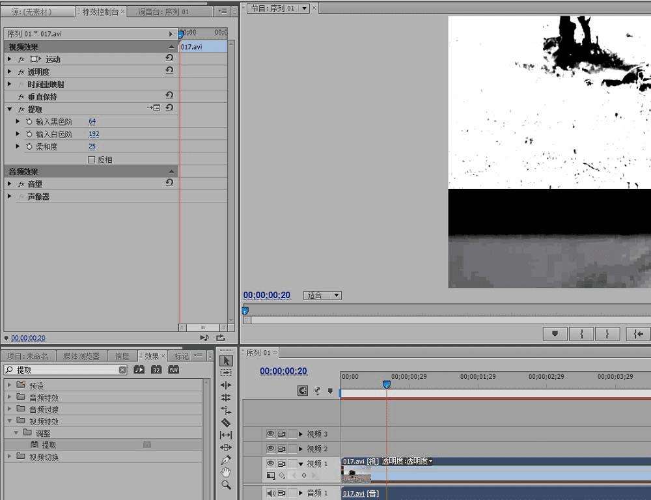Expand the 音频特效 folder
The height and width of the screenshot is (500, 651).
(10, 398)
